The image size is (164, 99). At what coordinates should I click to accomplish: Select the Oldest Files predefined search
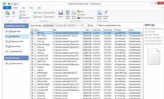pyautogui.click(x=17, y=36)
